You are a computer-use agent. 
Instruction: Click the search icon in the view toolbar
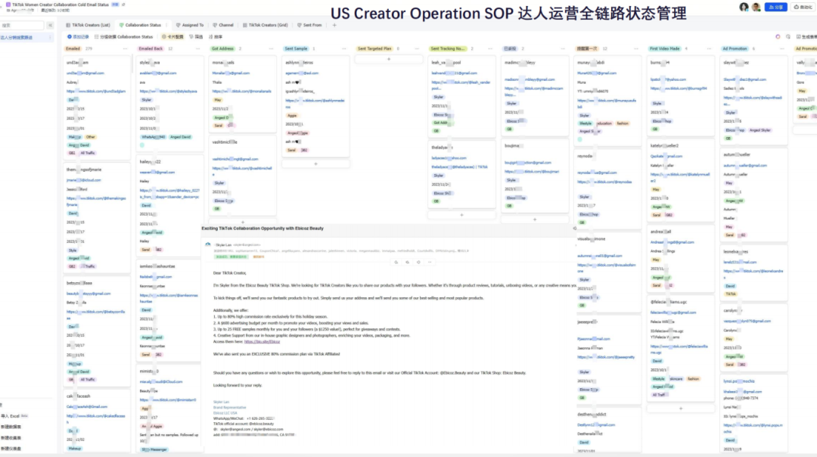[787, 37]
